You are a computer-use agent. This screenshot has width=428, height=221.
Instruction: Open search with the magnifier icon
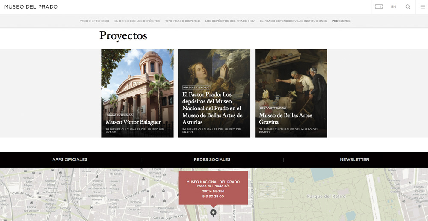pos(408,7)
